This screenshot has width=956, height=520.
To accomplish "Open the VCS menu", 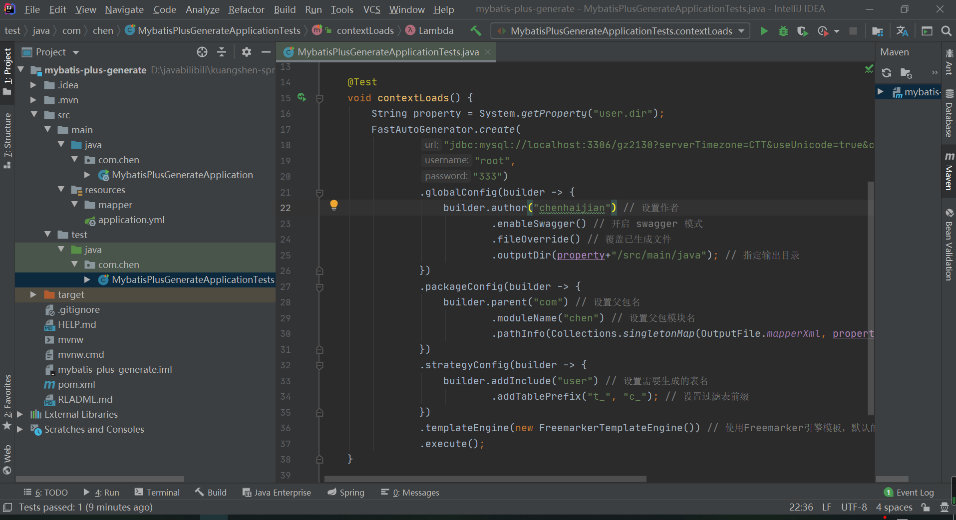I will 371,9.
